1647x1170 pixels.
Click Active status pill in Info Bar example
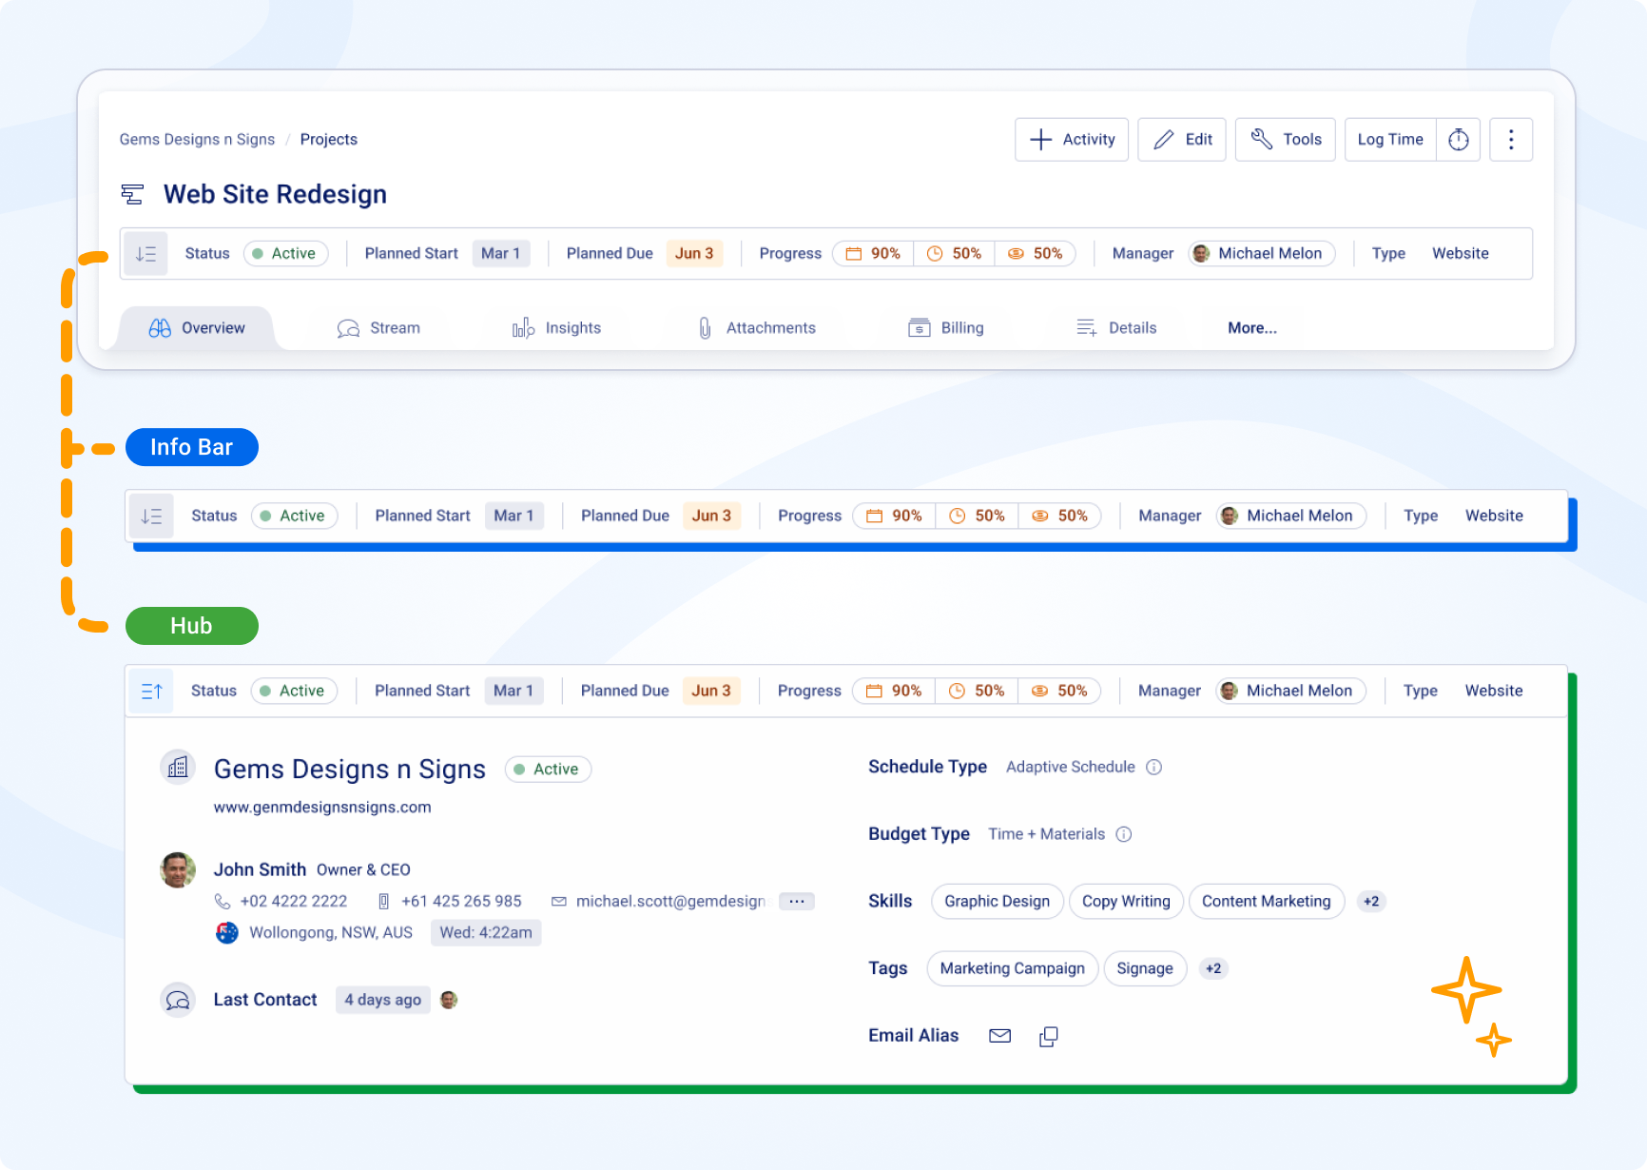tap(295, 517)
